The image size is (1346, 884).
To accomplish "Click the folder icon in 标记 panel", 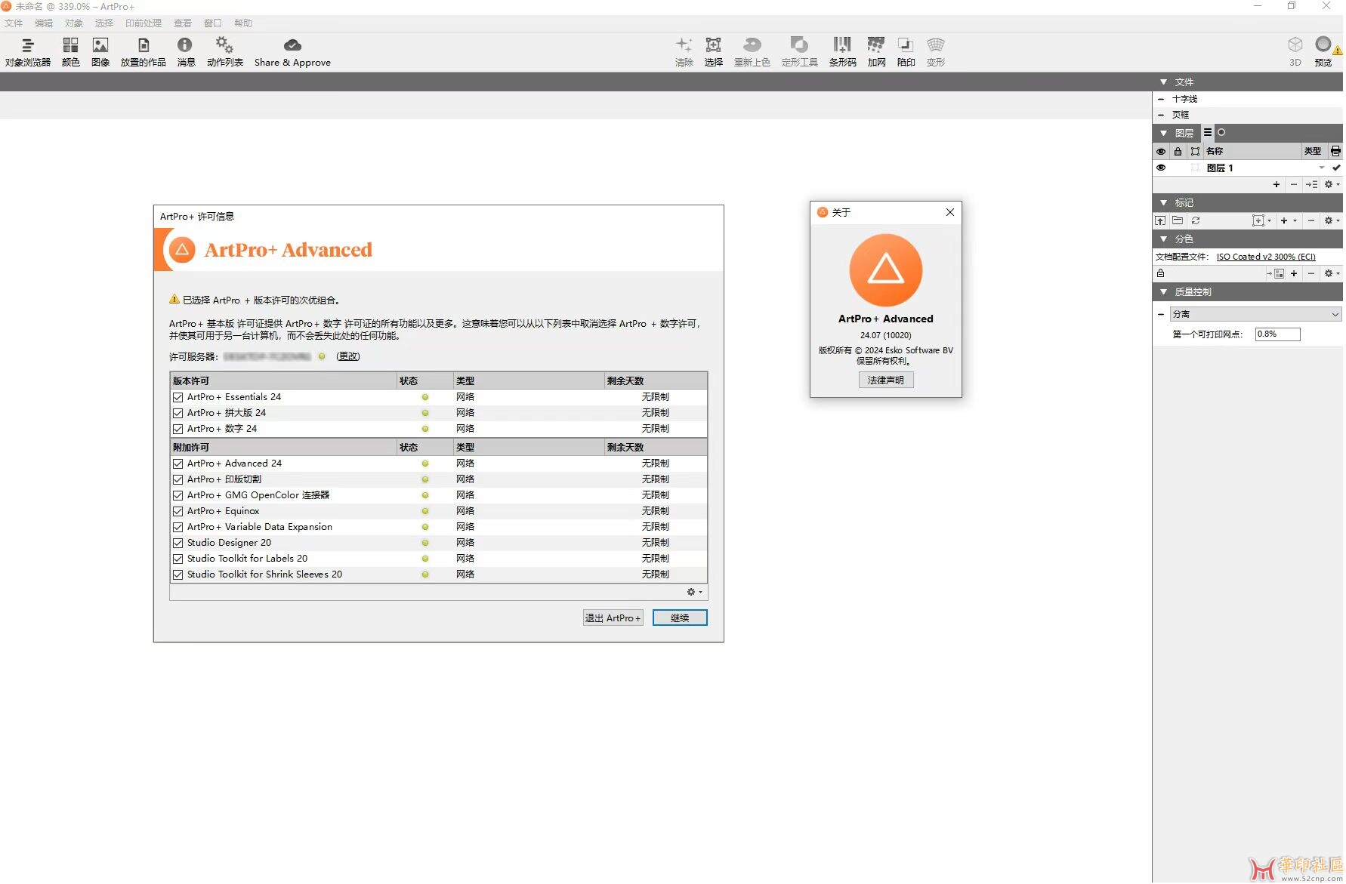I will point(1178,220).
